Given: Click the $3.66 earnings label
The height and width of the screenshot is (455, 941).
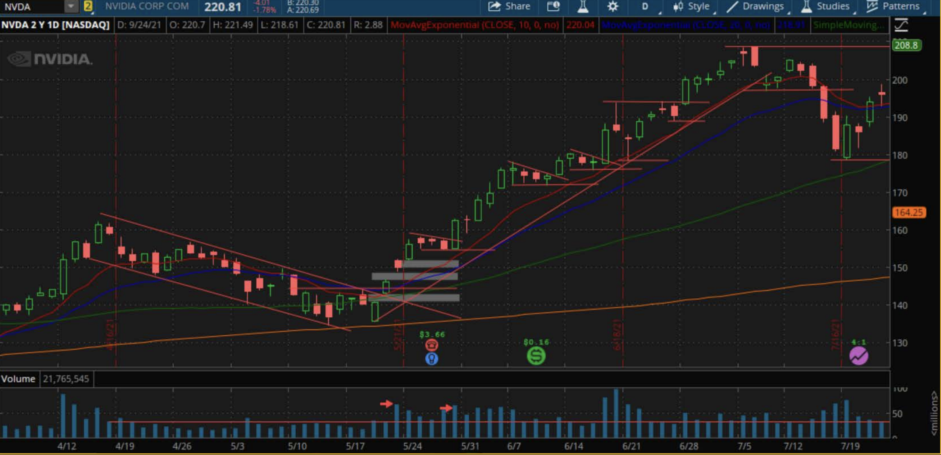Looking at the screenshot, I should pyautogui.click(x=432, y=334).
